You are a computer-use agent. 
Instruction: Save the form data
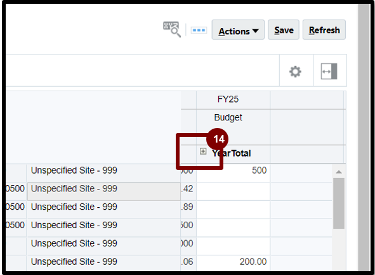(284, 30)
